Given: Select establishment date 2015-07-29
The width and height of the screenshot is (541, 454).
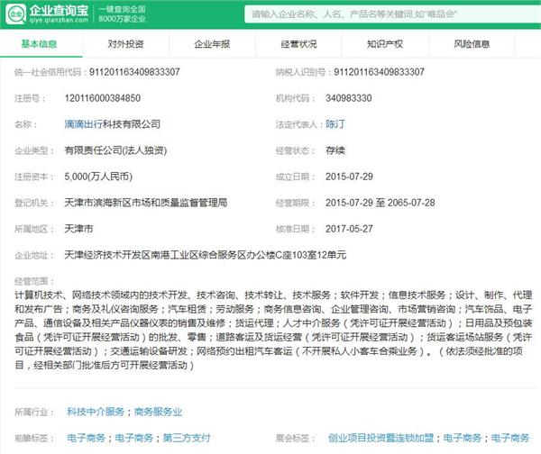Looking at the screenshot, I should [x=349, y=177].
